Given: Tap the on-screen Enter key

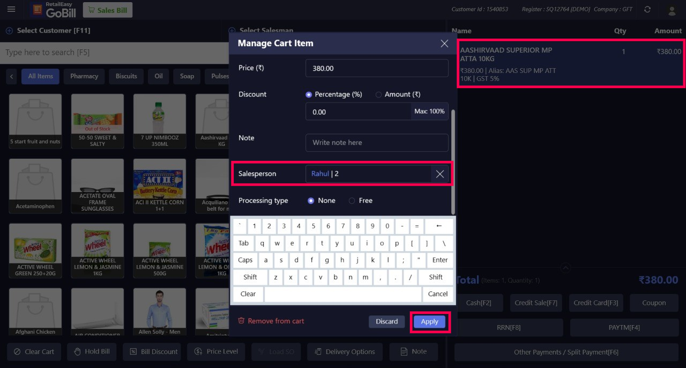Looking at the screenshot, I should tap(440, 260).
